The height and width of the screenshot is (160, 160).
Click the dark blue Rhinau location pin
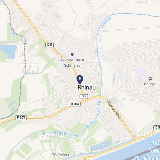pyautogui.click(x=80, y=80)
